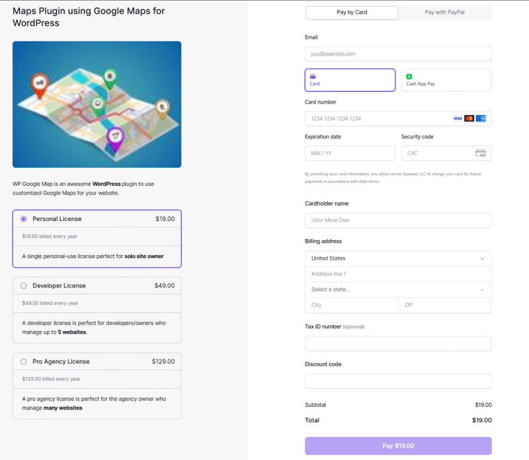This screenshot has width=529, height=460.
Task: Click the purple Card payment icon
Action: (313, 76)
